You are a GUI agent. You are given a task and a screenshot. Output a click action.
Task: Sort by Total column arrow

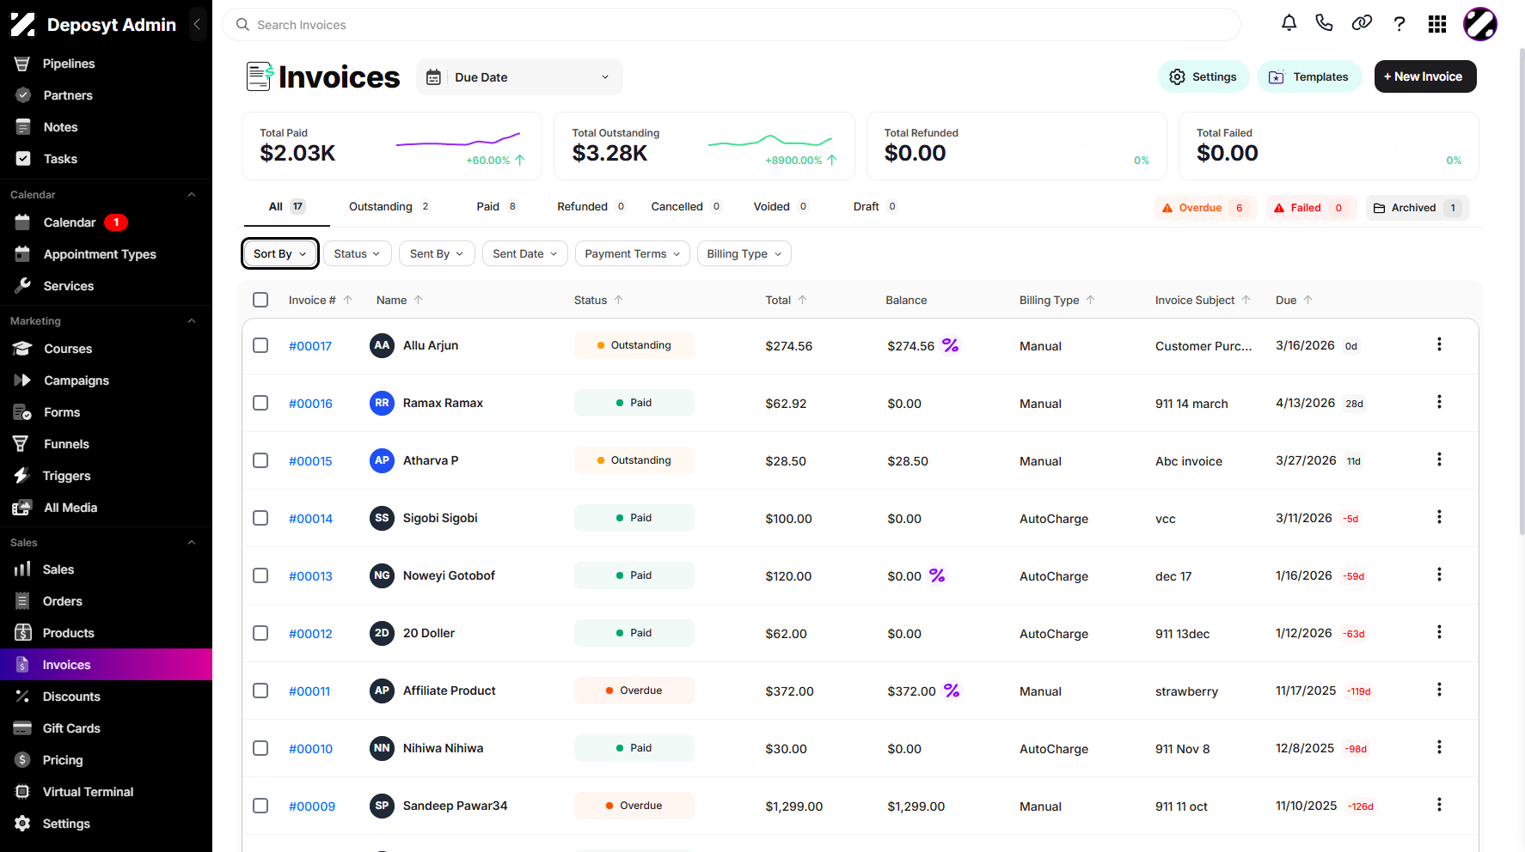click(803, 300)
